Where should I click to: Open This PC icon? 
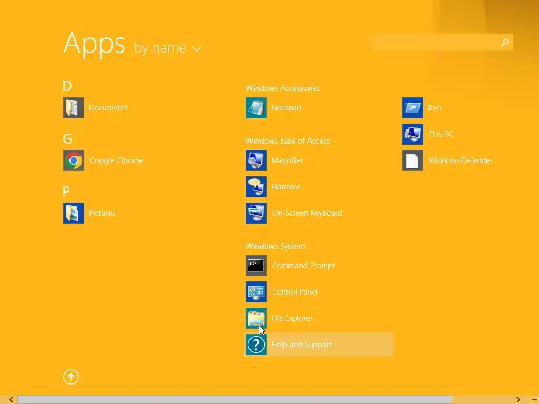click(413, 134)
